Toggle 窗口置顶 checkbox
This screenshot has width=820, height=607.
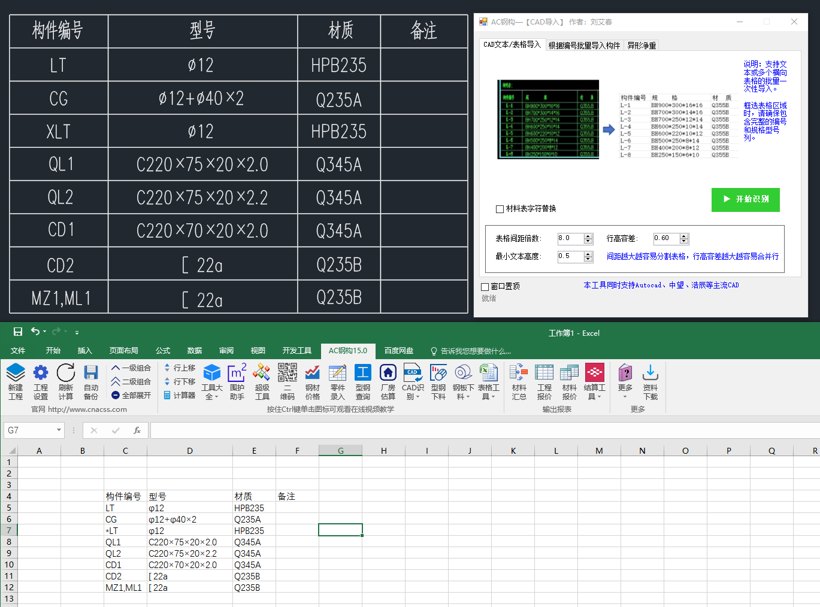485,287
